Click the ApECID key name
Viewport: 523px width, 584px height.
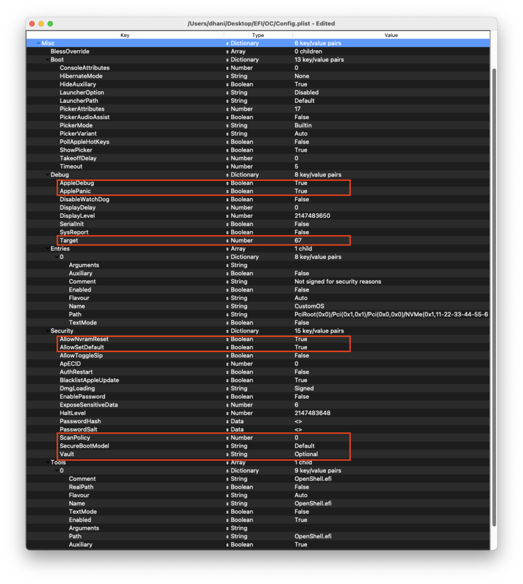point(70,363)
